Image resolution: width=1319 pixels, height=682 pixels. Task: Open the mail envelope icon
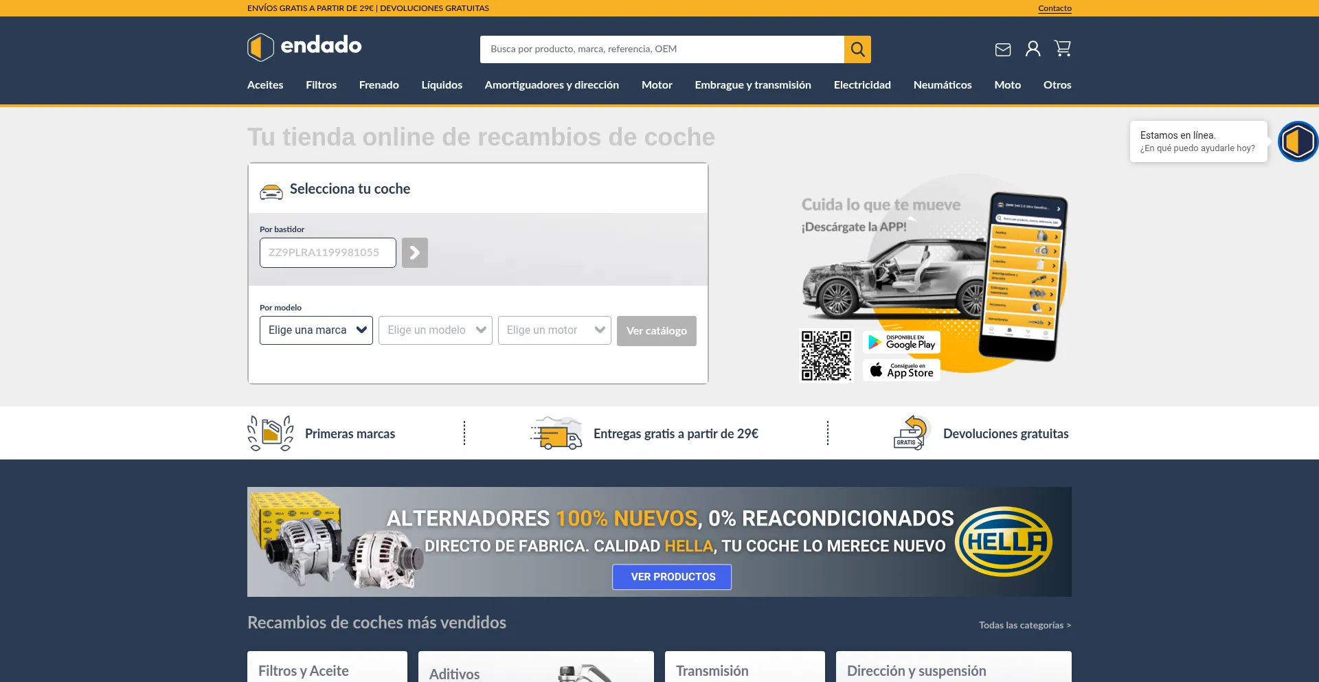[x=1003, y=49]
